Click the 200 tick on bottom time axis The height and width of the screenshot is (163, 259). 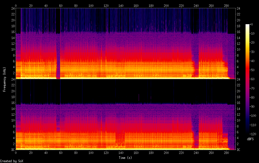166,153
